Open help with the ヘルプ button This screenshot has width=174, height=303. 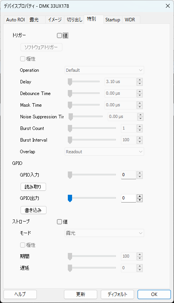coord(20,294)
